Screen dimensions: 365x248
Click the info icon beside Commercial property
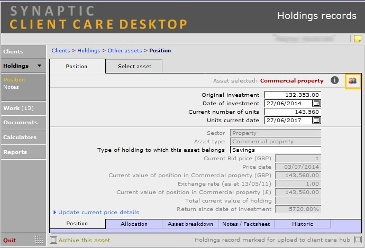(x=334, y=80)
